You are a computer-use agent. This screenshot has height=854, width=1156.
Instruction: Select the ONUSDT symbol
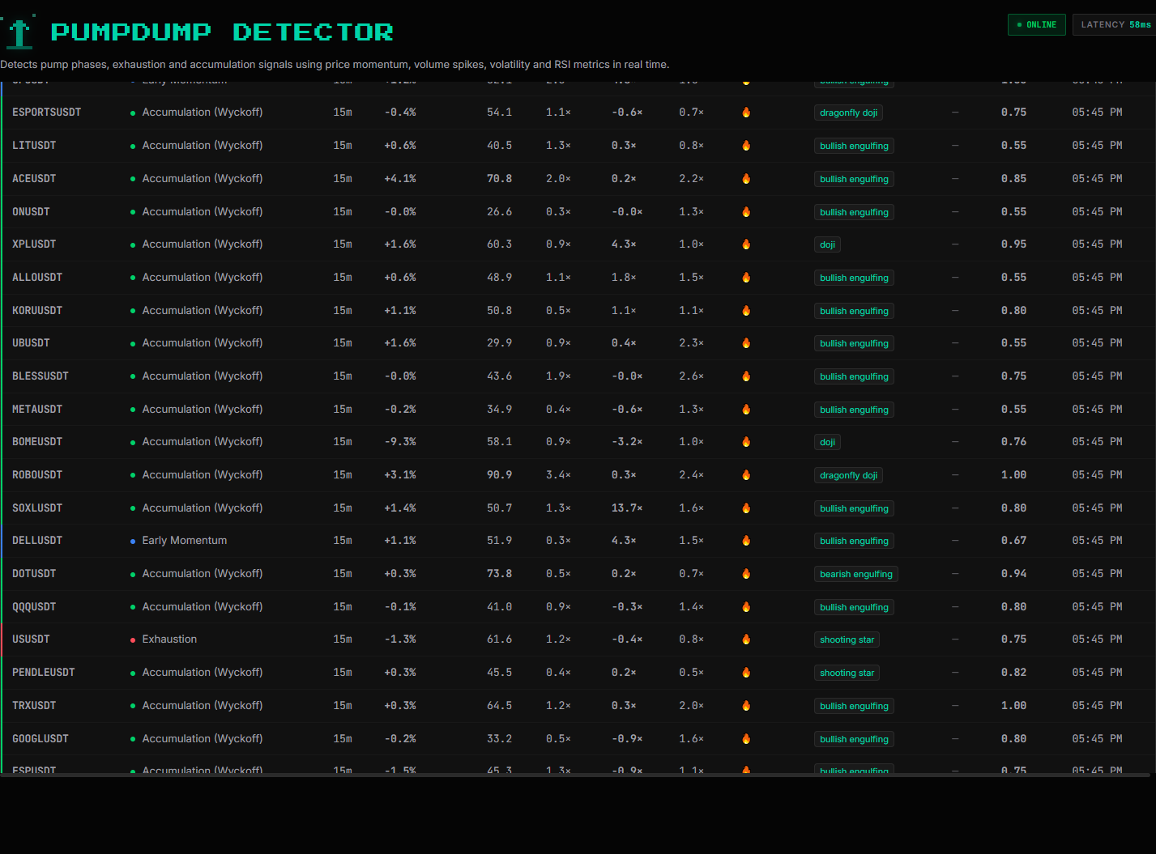pos(31,212)
